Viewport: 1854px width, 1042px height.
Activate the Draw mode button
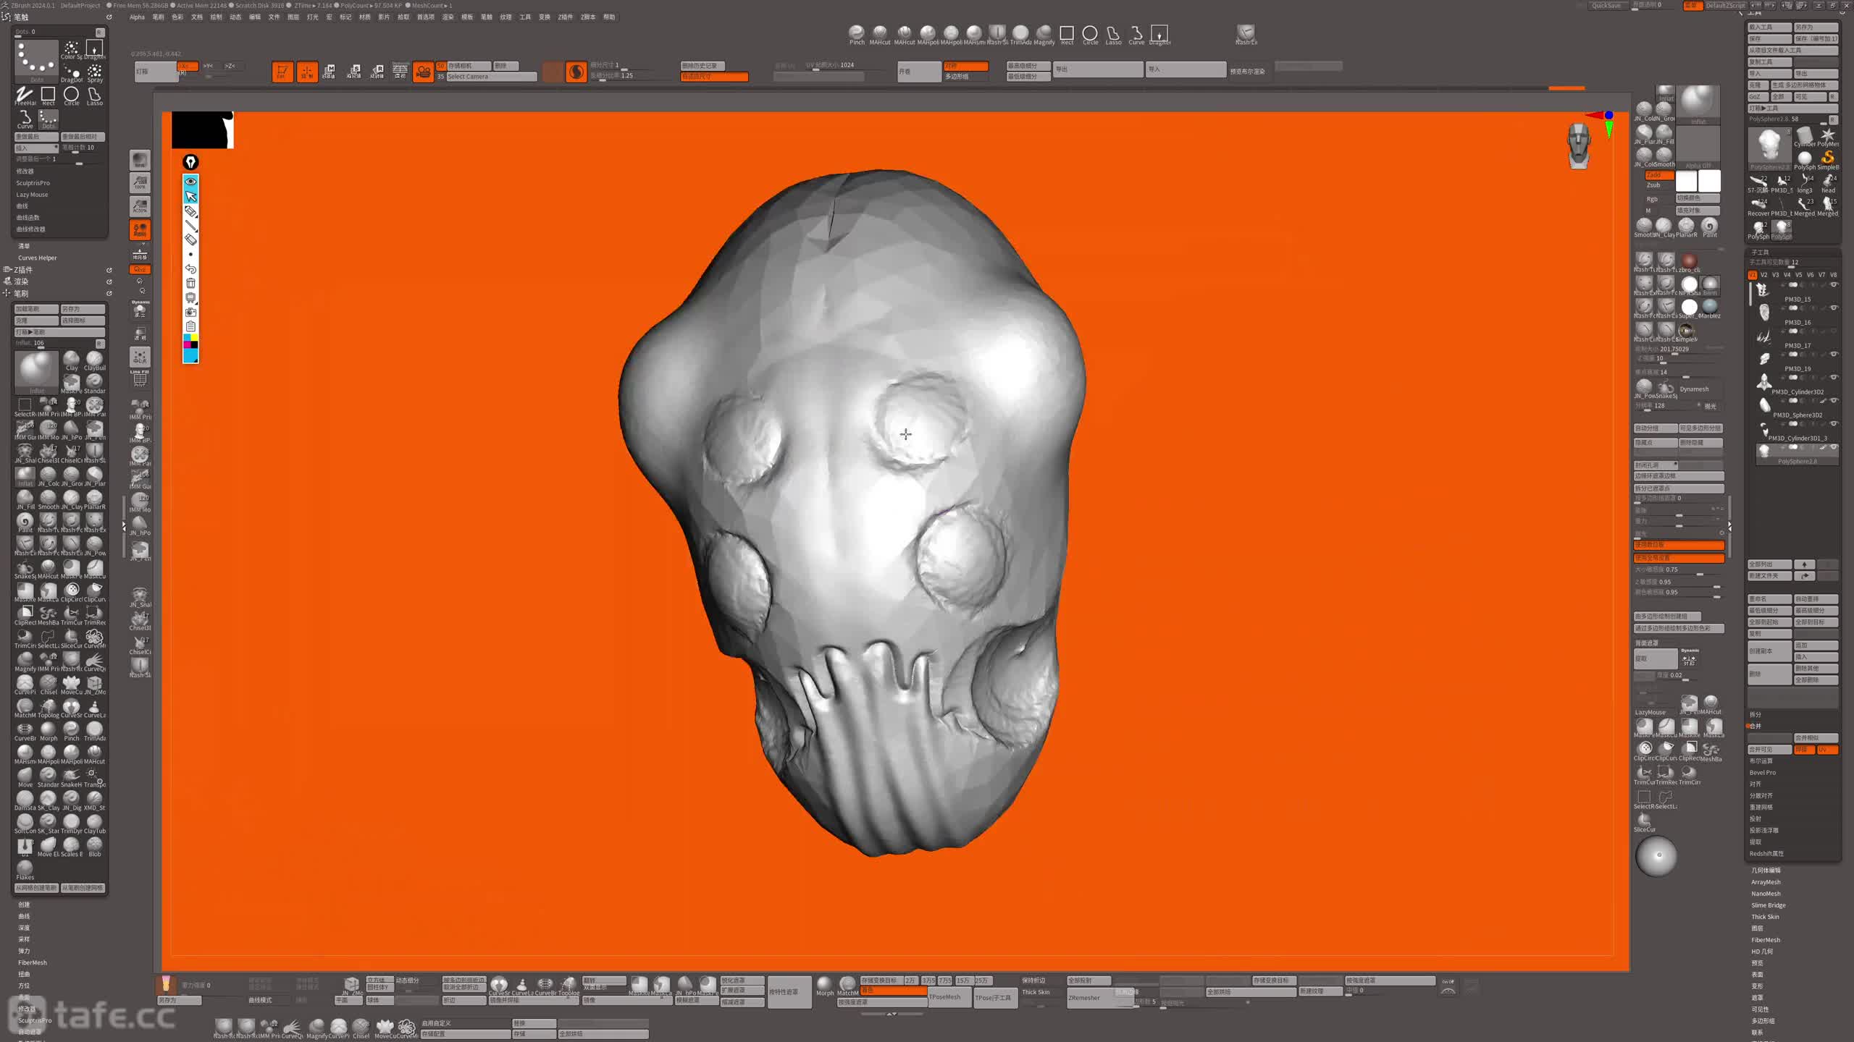click(307, 72)
